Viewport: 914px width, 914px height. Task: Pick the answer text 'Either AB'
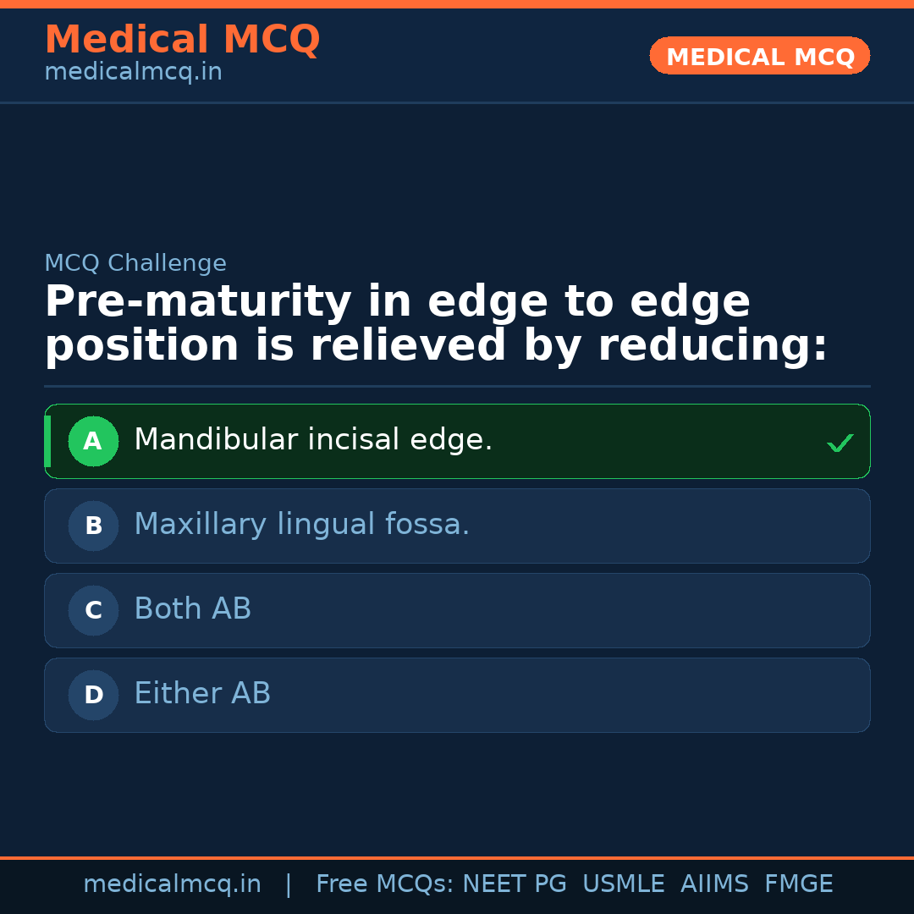202,694
